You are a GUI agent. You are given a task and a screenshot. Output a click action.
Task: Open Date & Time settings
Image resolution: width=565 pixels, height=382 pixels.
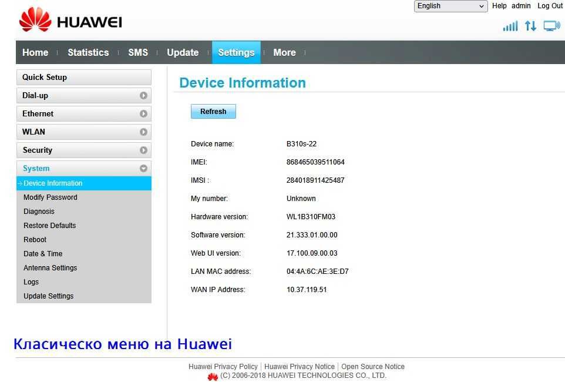[x=43, y=253]
